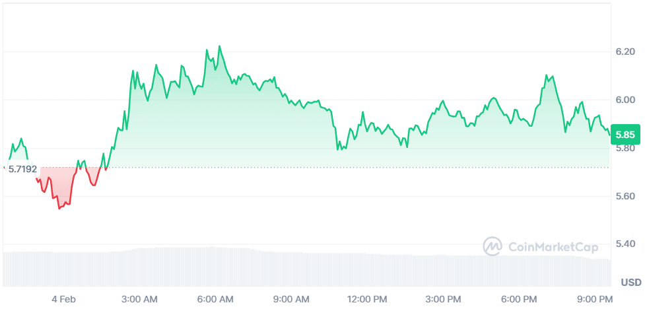Select the 3:00 AM time label
Image resolution: width=645 pixels, height=309 pixels.
coord(140,299)
